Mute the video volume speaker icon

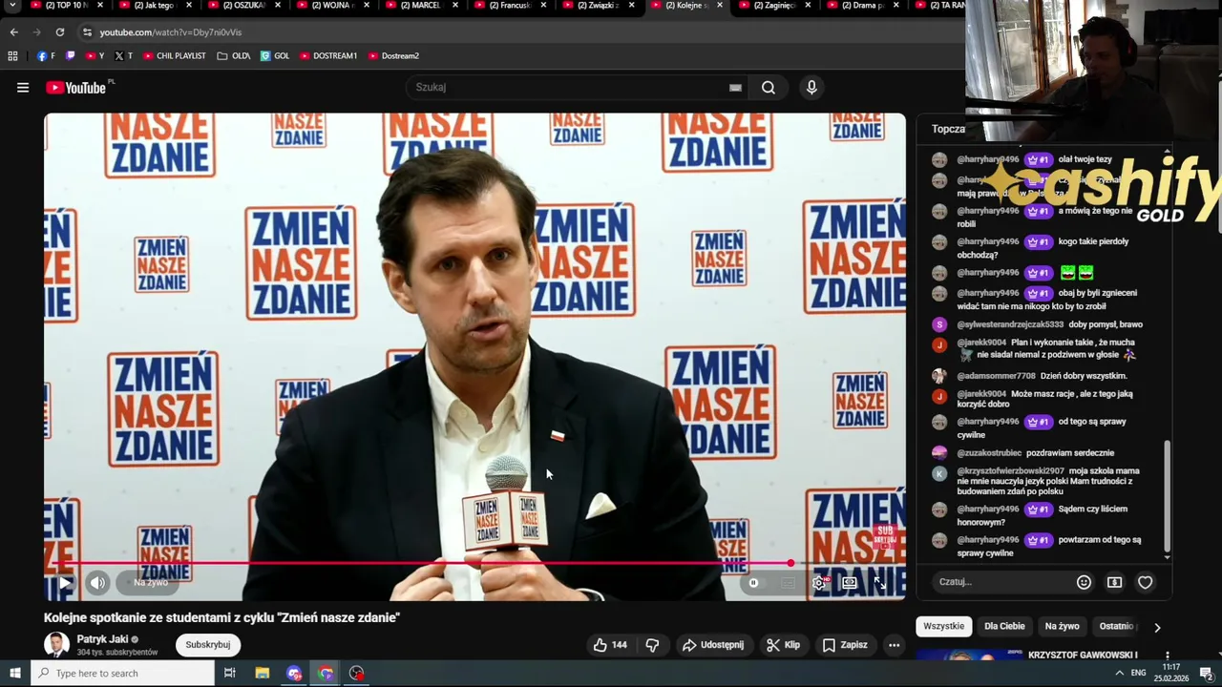click(x=98, y=582)
